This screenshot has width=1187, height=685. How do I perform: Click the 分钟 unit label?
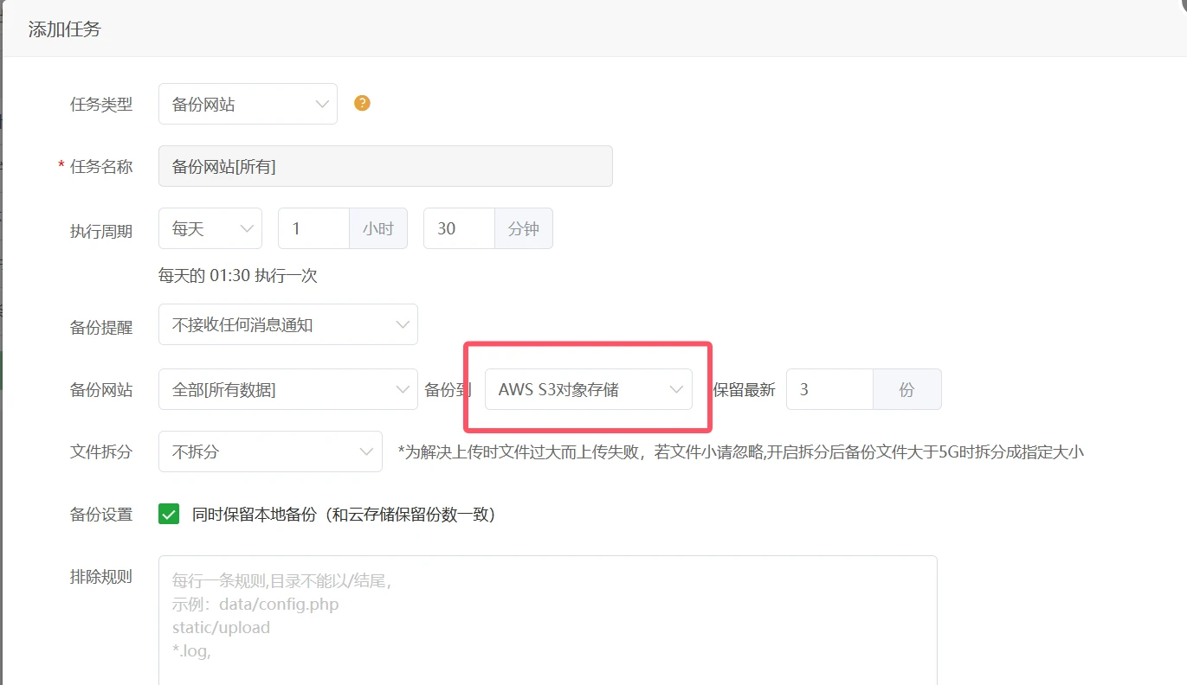(x=524, y=229)
